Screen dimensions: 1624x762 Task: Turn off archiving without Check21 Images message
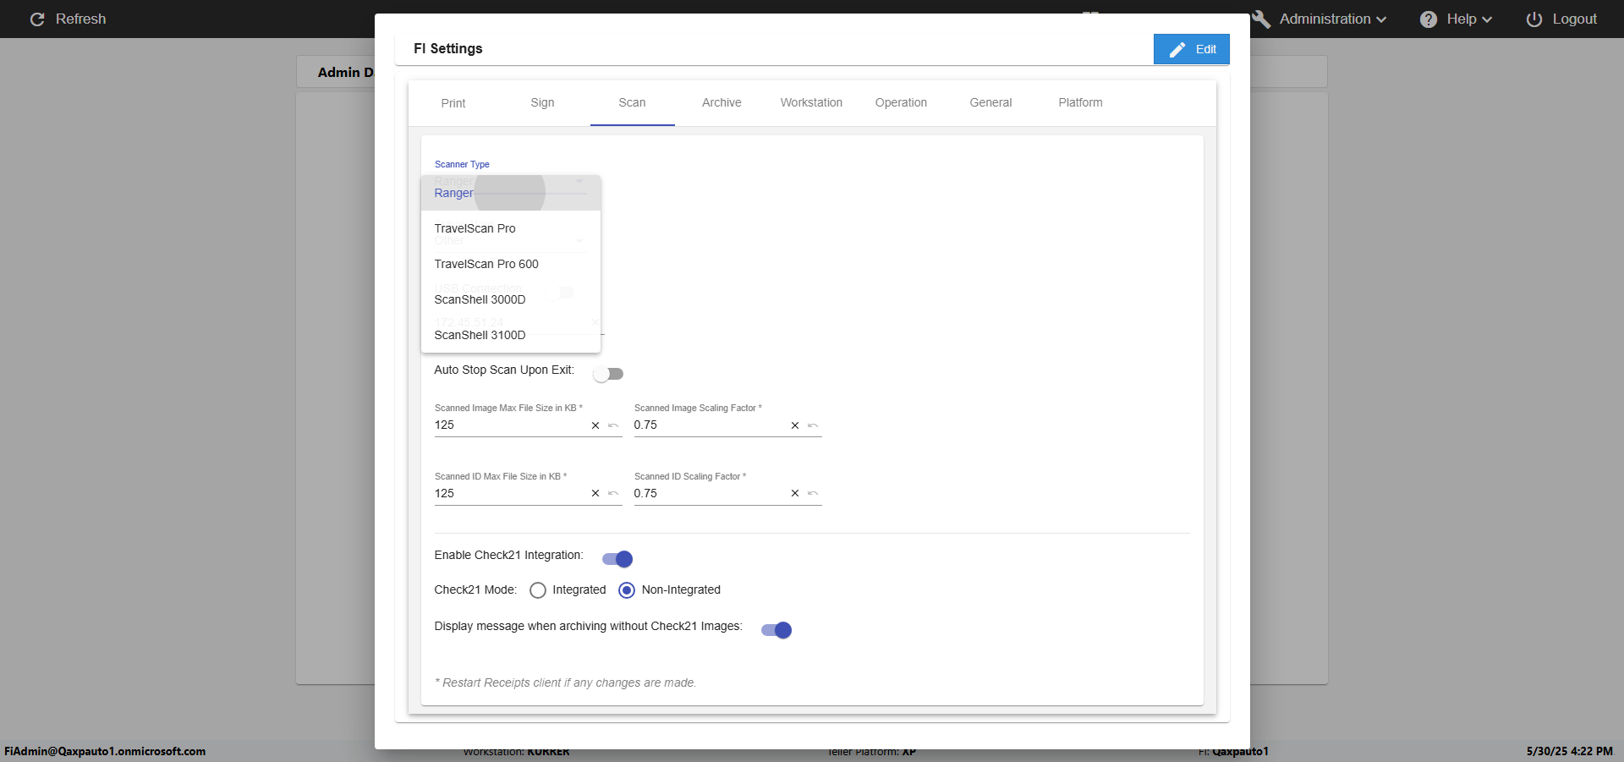click(x=776, y=630)
